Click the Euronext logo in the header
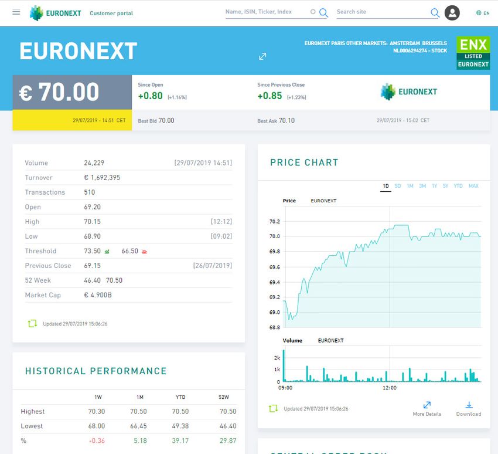The height and width of the screenshot is (454, 498). pyautogui.click(x=56, y=13)
